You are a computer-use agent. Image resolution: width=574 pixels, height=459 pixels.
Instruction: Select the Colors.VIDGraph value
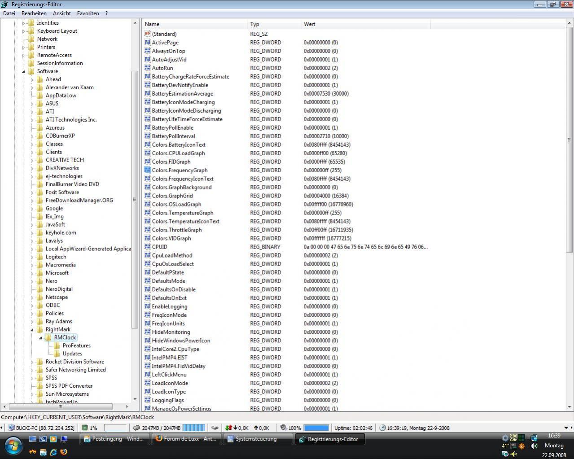tap(171, 238)
